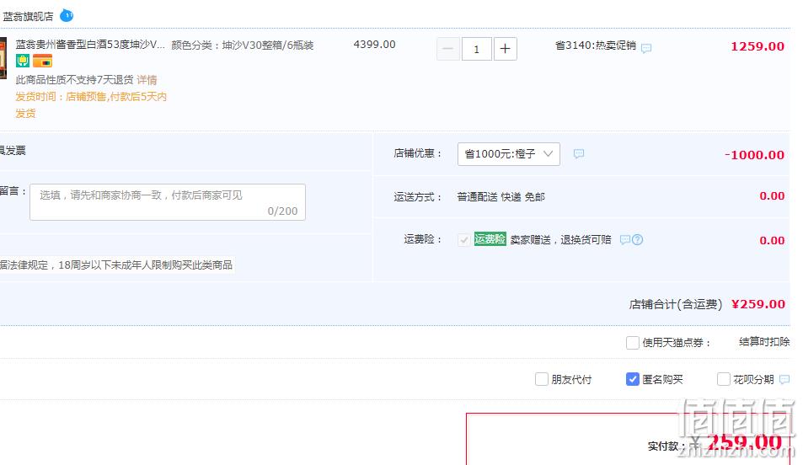Click the item subtotal 1259.00

click(757, 46)
